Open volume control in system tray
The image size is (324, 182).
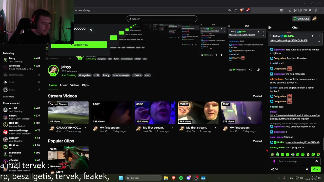click(x=301, y=178)
